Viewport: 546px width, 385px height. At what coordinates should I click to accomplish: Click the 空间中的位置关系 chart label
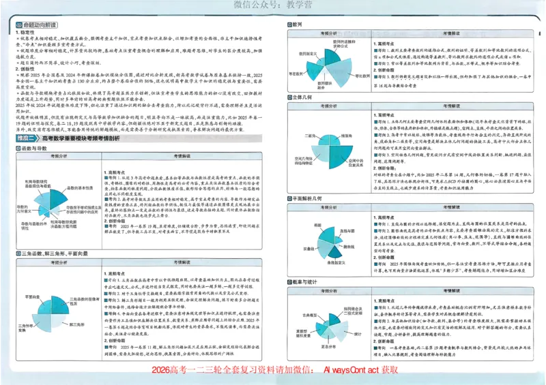(356, 163)
